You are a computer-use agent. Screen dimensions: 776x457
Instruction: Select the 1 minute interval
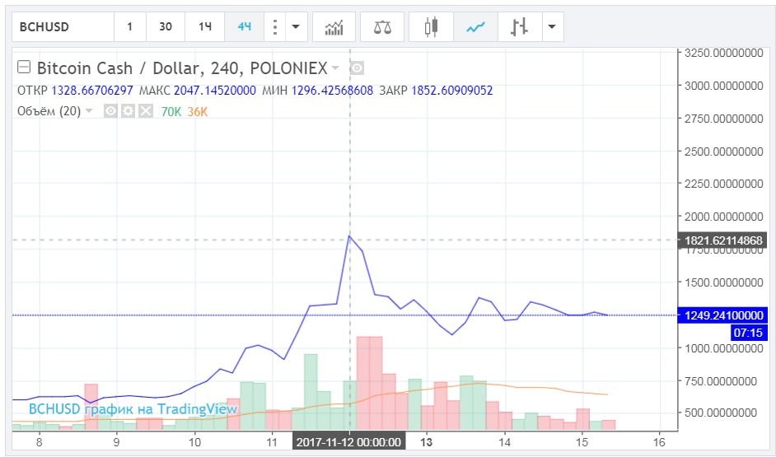129,26
